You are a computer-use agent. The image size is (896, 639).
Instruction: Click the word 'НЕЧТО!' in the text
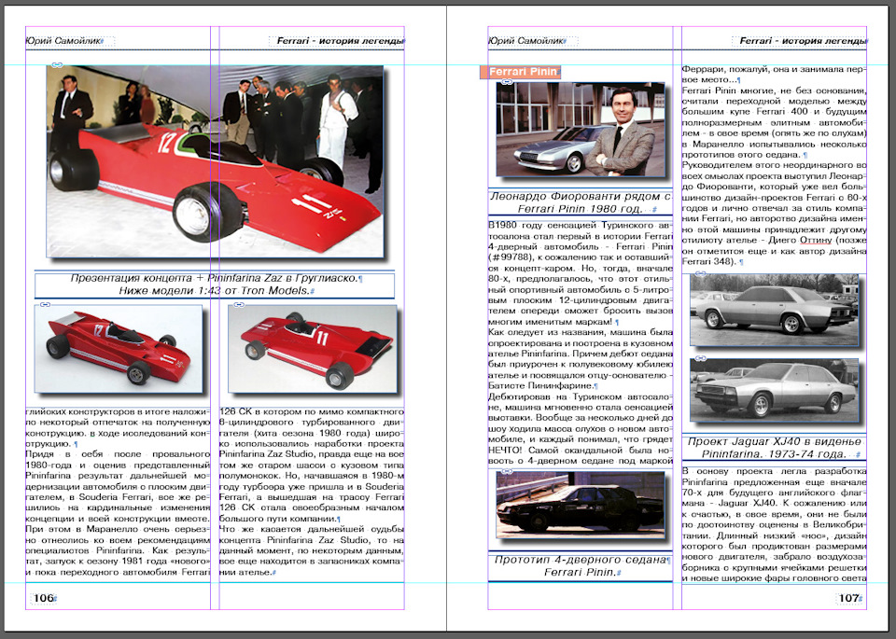tap(506, 450)
